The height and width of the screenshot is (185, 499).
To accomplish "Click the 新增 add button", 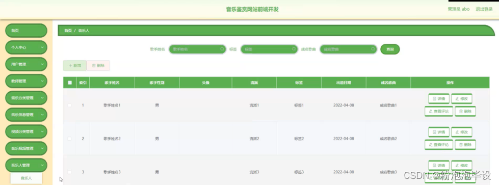I will (x=74, y=65).
